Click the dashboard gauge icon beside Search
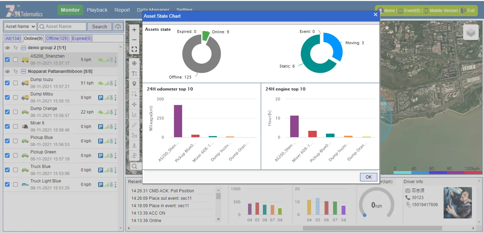484x233 pixels. (118, 27)
